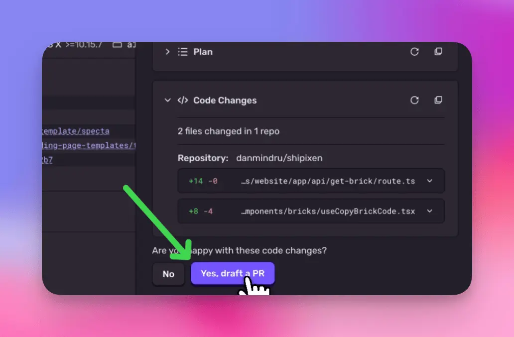Click the Code Changes brackets icon
The height and width of the screenshot is (337, 514).
pyautogui.click(x=183, y=100)
